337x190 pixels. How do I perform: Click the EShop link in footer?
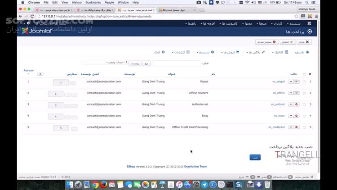pyautogui.click(x=131, y=167)
